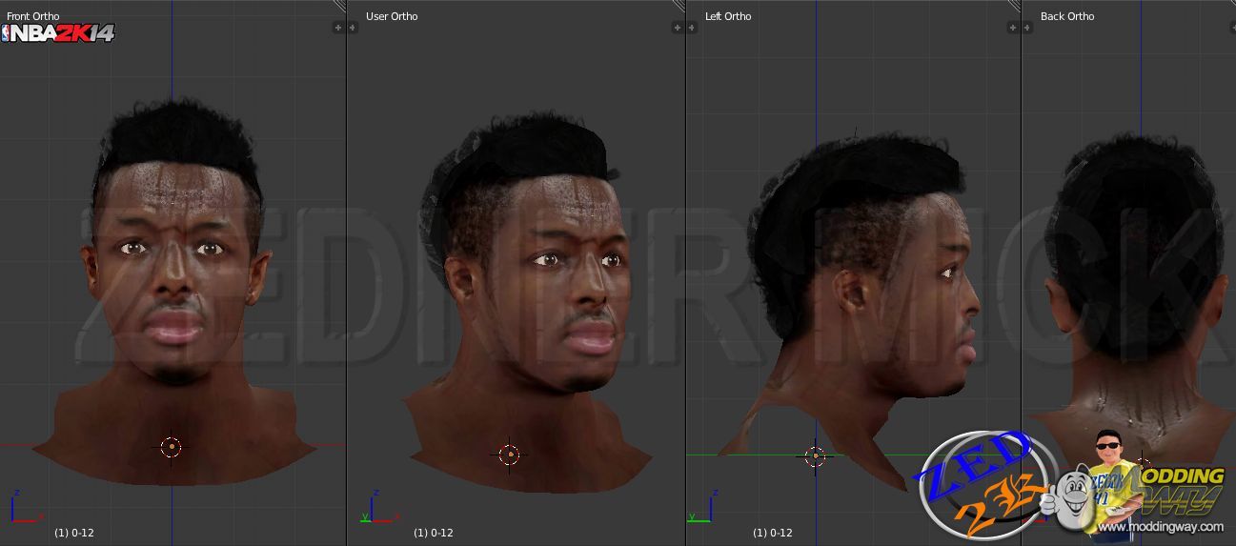Click the Back Ortho view label

coord(1066,16)
